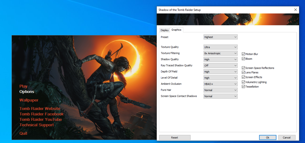
Task: Toggle Screen Space Reflections checkbox
Action: [243, 68]
